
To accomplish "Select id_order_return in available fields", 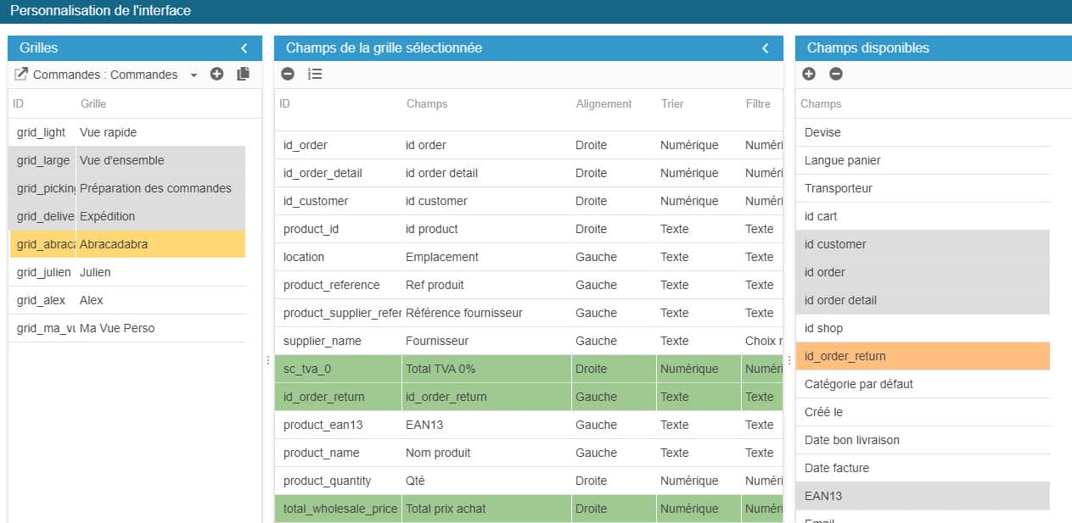I will point(922,356).
